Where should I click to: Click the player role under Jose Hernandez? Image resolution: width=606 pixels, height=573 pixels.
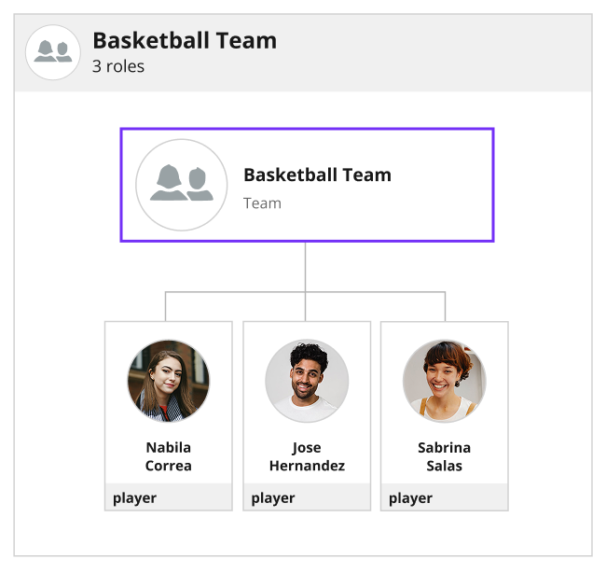(x=273, y=498)
